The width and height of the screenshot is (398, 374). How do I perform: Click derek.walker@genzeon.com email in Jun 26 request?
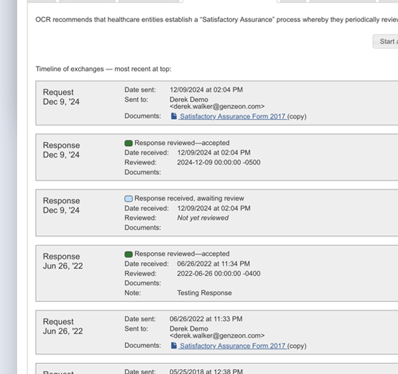(217, 336)
